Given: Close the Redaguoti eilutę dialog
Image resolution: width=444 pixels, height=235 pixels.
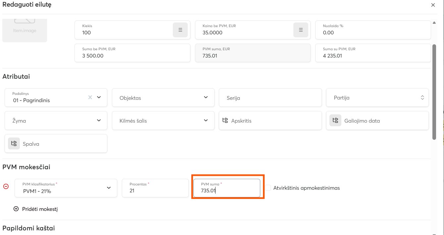Looking at the screenshot, I should [433, 5].
